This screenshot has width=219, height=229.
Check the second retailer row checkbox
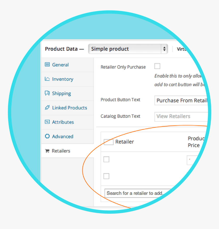click(106, 176)
